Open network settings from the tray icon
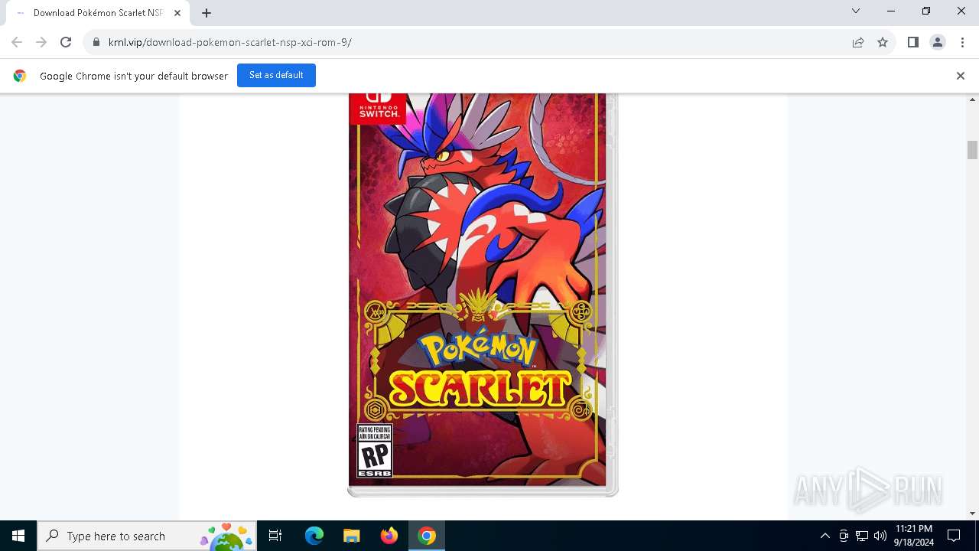This screenshot has width=979, height=551. (862, 536)
